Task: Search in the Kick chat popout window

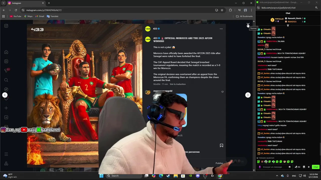Action: pos(316,8)
